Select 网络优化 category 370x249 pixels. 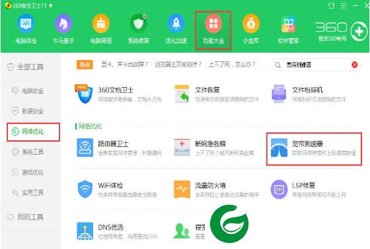(x=30, y=131)
